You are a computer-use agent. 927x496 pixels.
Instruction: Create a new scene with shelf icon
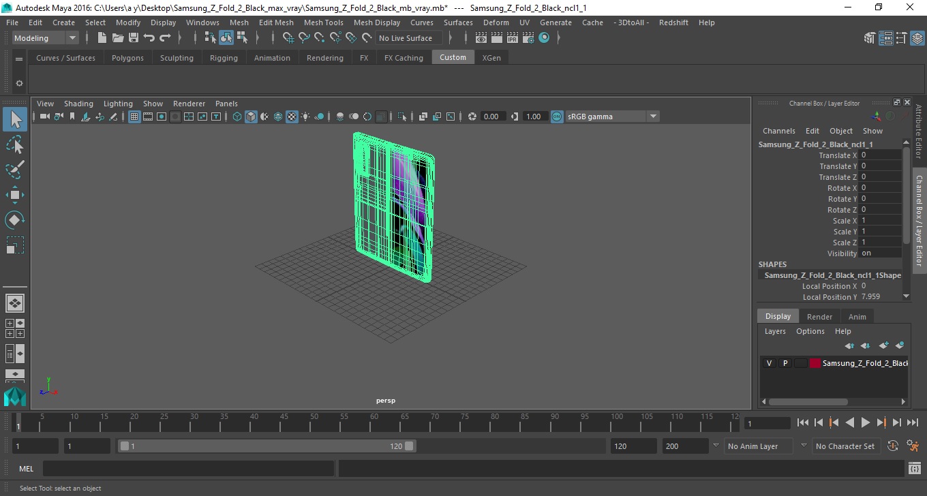point(102,38)
